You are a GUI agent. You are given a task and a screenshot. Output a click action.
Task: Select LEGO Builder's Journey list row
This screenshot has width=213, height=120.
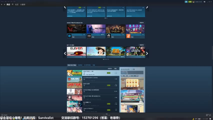(93, 79)
